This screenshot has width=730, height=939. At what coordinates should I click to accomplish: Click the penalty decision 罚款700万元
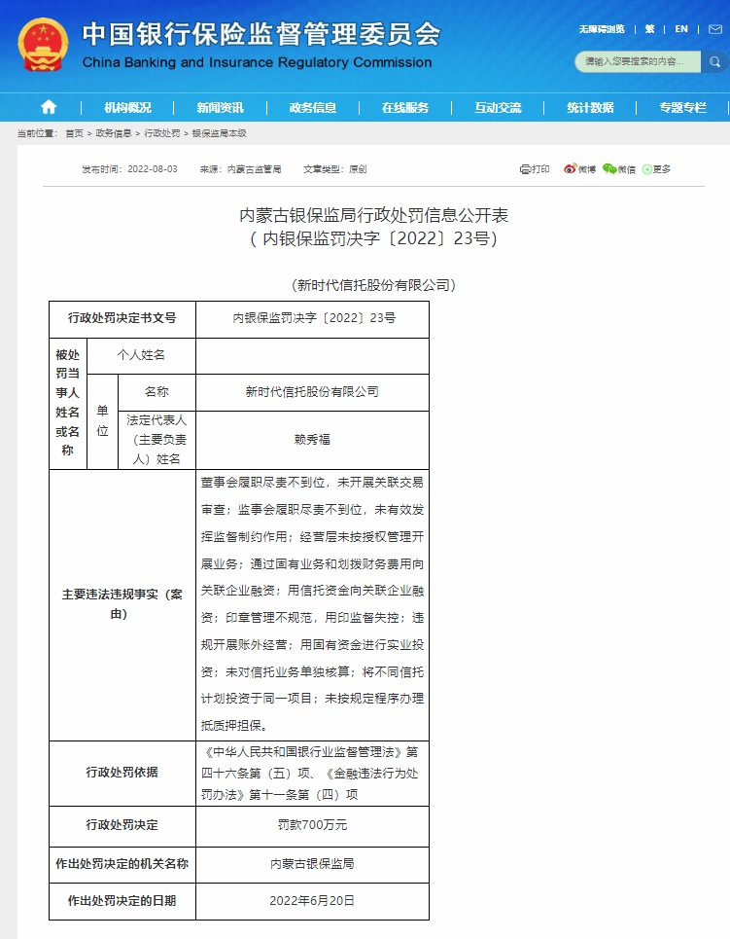click(312, 825)
